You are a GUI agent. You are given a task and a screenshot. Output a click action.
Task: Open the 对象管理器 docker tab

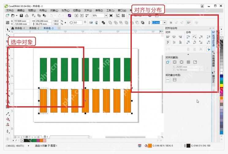coord(213,59)
